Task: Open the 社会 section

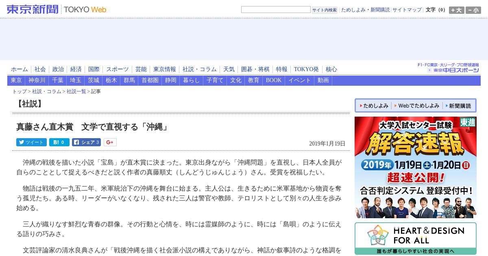Action: pyautogui.click(x=40, y=69)
